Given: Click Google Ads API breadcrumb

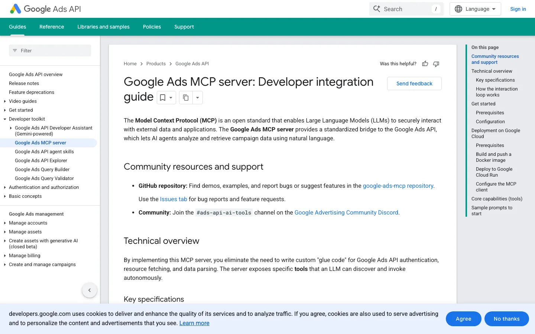Looking at the screenshot, I should coord(192,64).
